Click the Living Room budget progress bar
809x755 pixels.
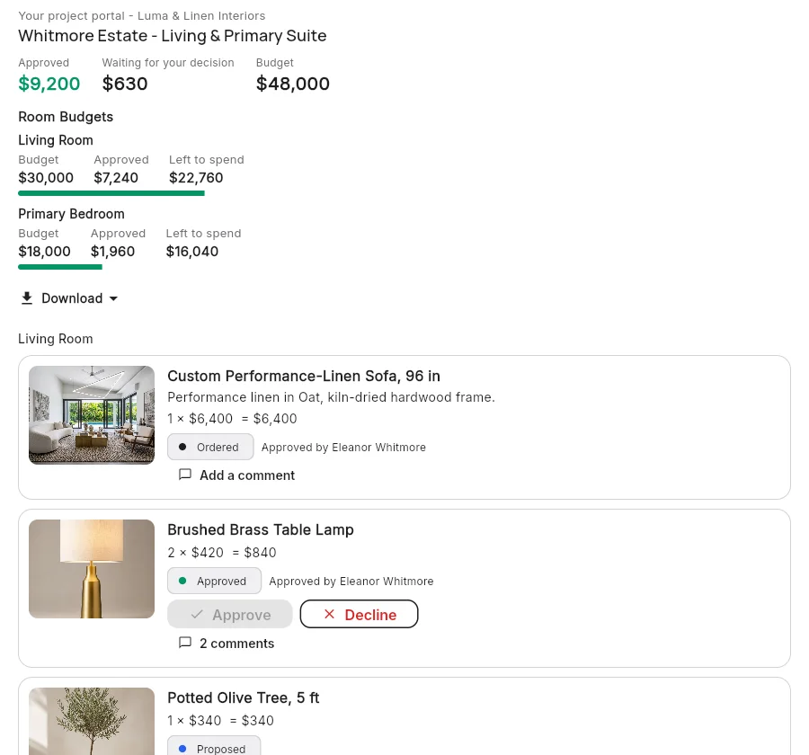(111, 193)
